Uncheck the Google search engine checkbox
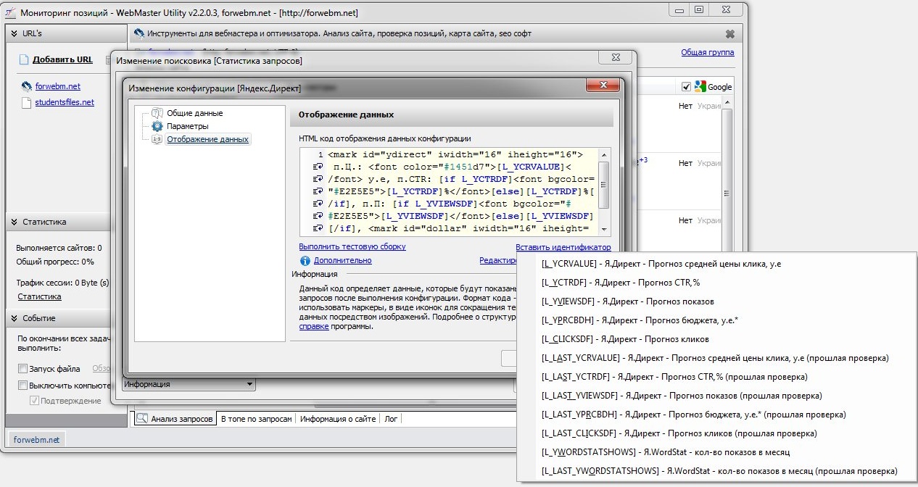The width and height of the screenshot is (918, 487). [686, 87]
